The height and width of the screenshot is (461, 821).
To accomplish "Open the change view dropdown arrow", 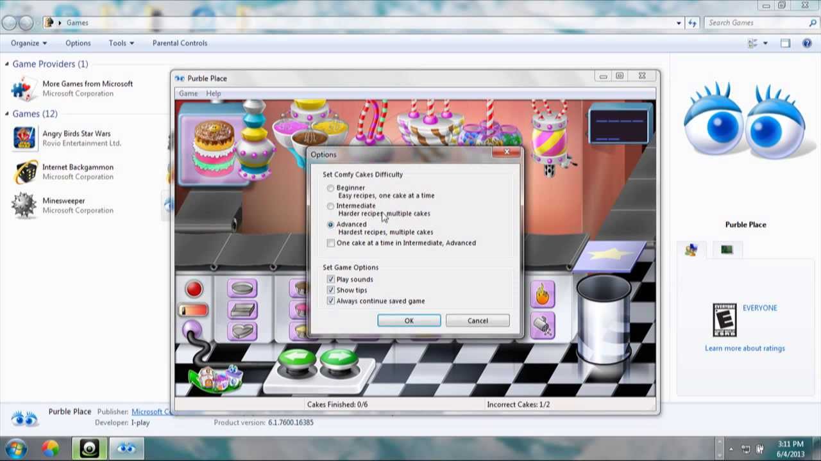I will [x=765, y=43].
